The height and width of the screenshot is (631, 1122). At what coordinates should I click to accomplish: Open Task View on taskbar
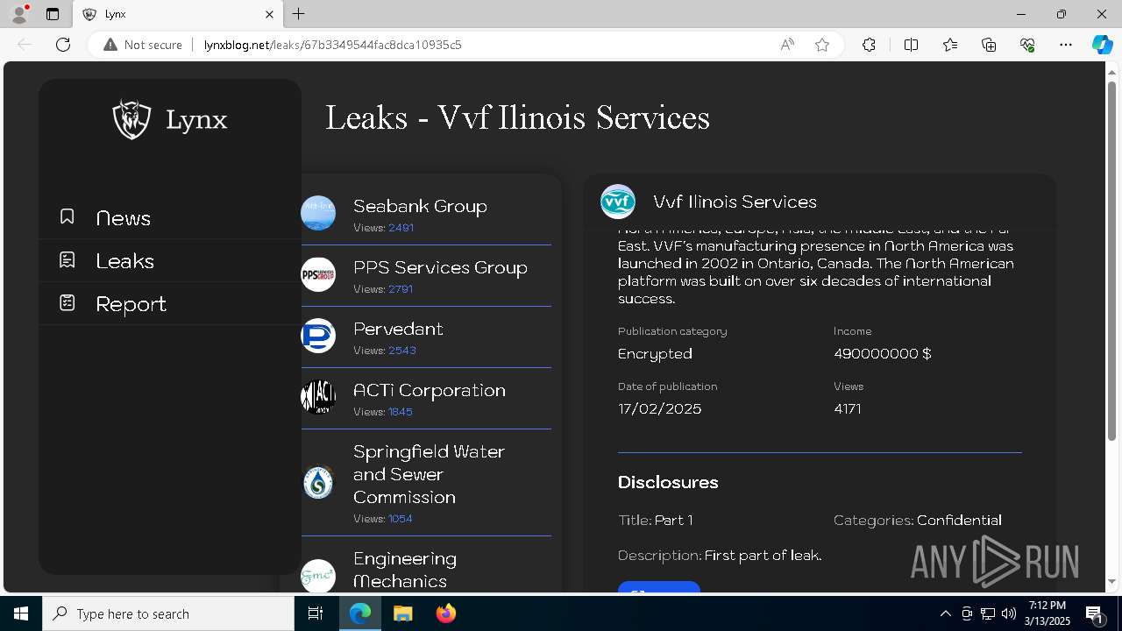coord(316,613)
